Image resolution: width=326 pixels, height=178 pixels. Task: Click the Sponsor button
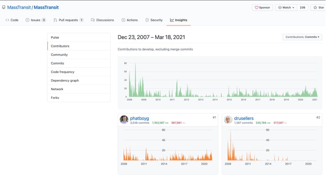click(x=263, y=8)
